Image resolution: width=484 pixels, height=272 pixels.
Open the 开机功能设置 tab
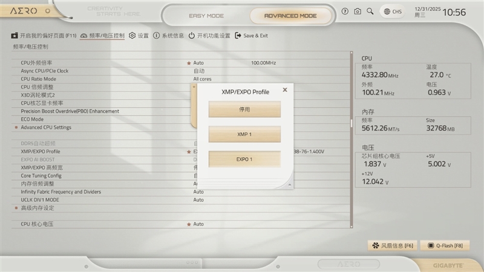[x=209, y=36]
